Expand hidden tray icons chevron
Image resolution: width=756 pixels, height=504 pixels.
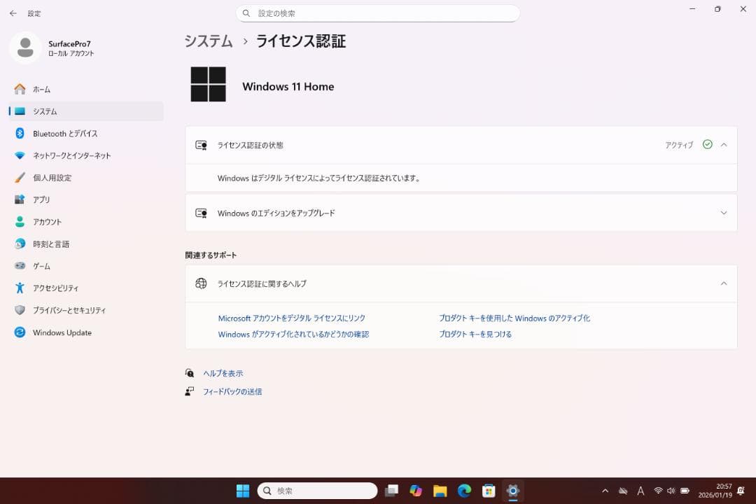pos(605,491)
